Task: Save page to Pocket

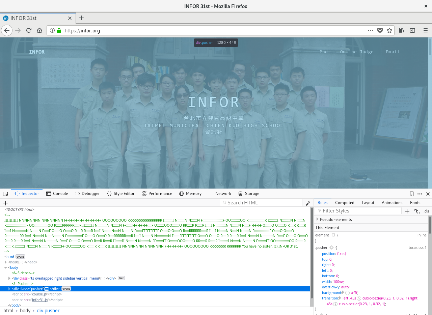Action: pos(380,30)
